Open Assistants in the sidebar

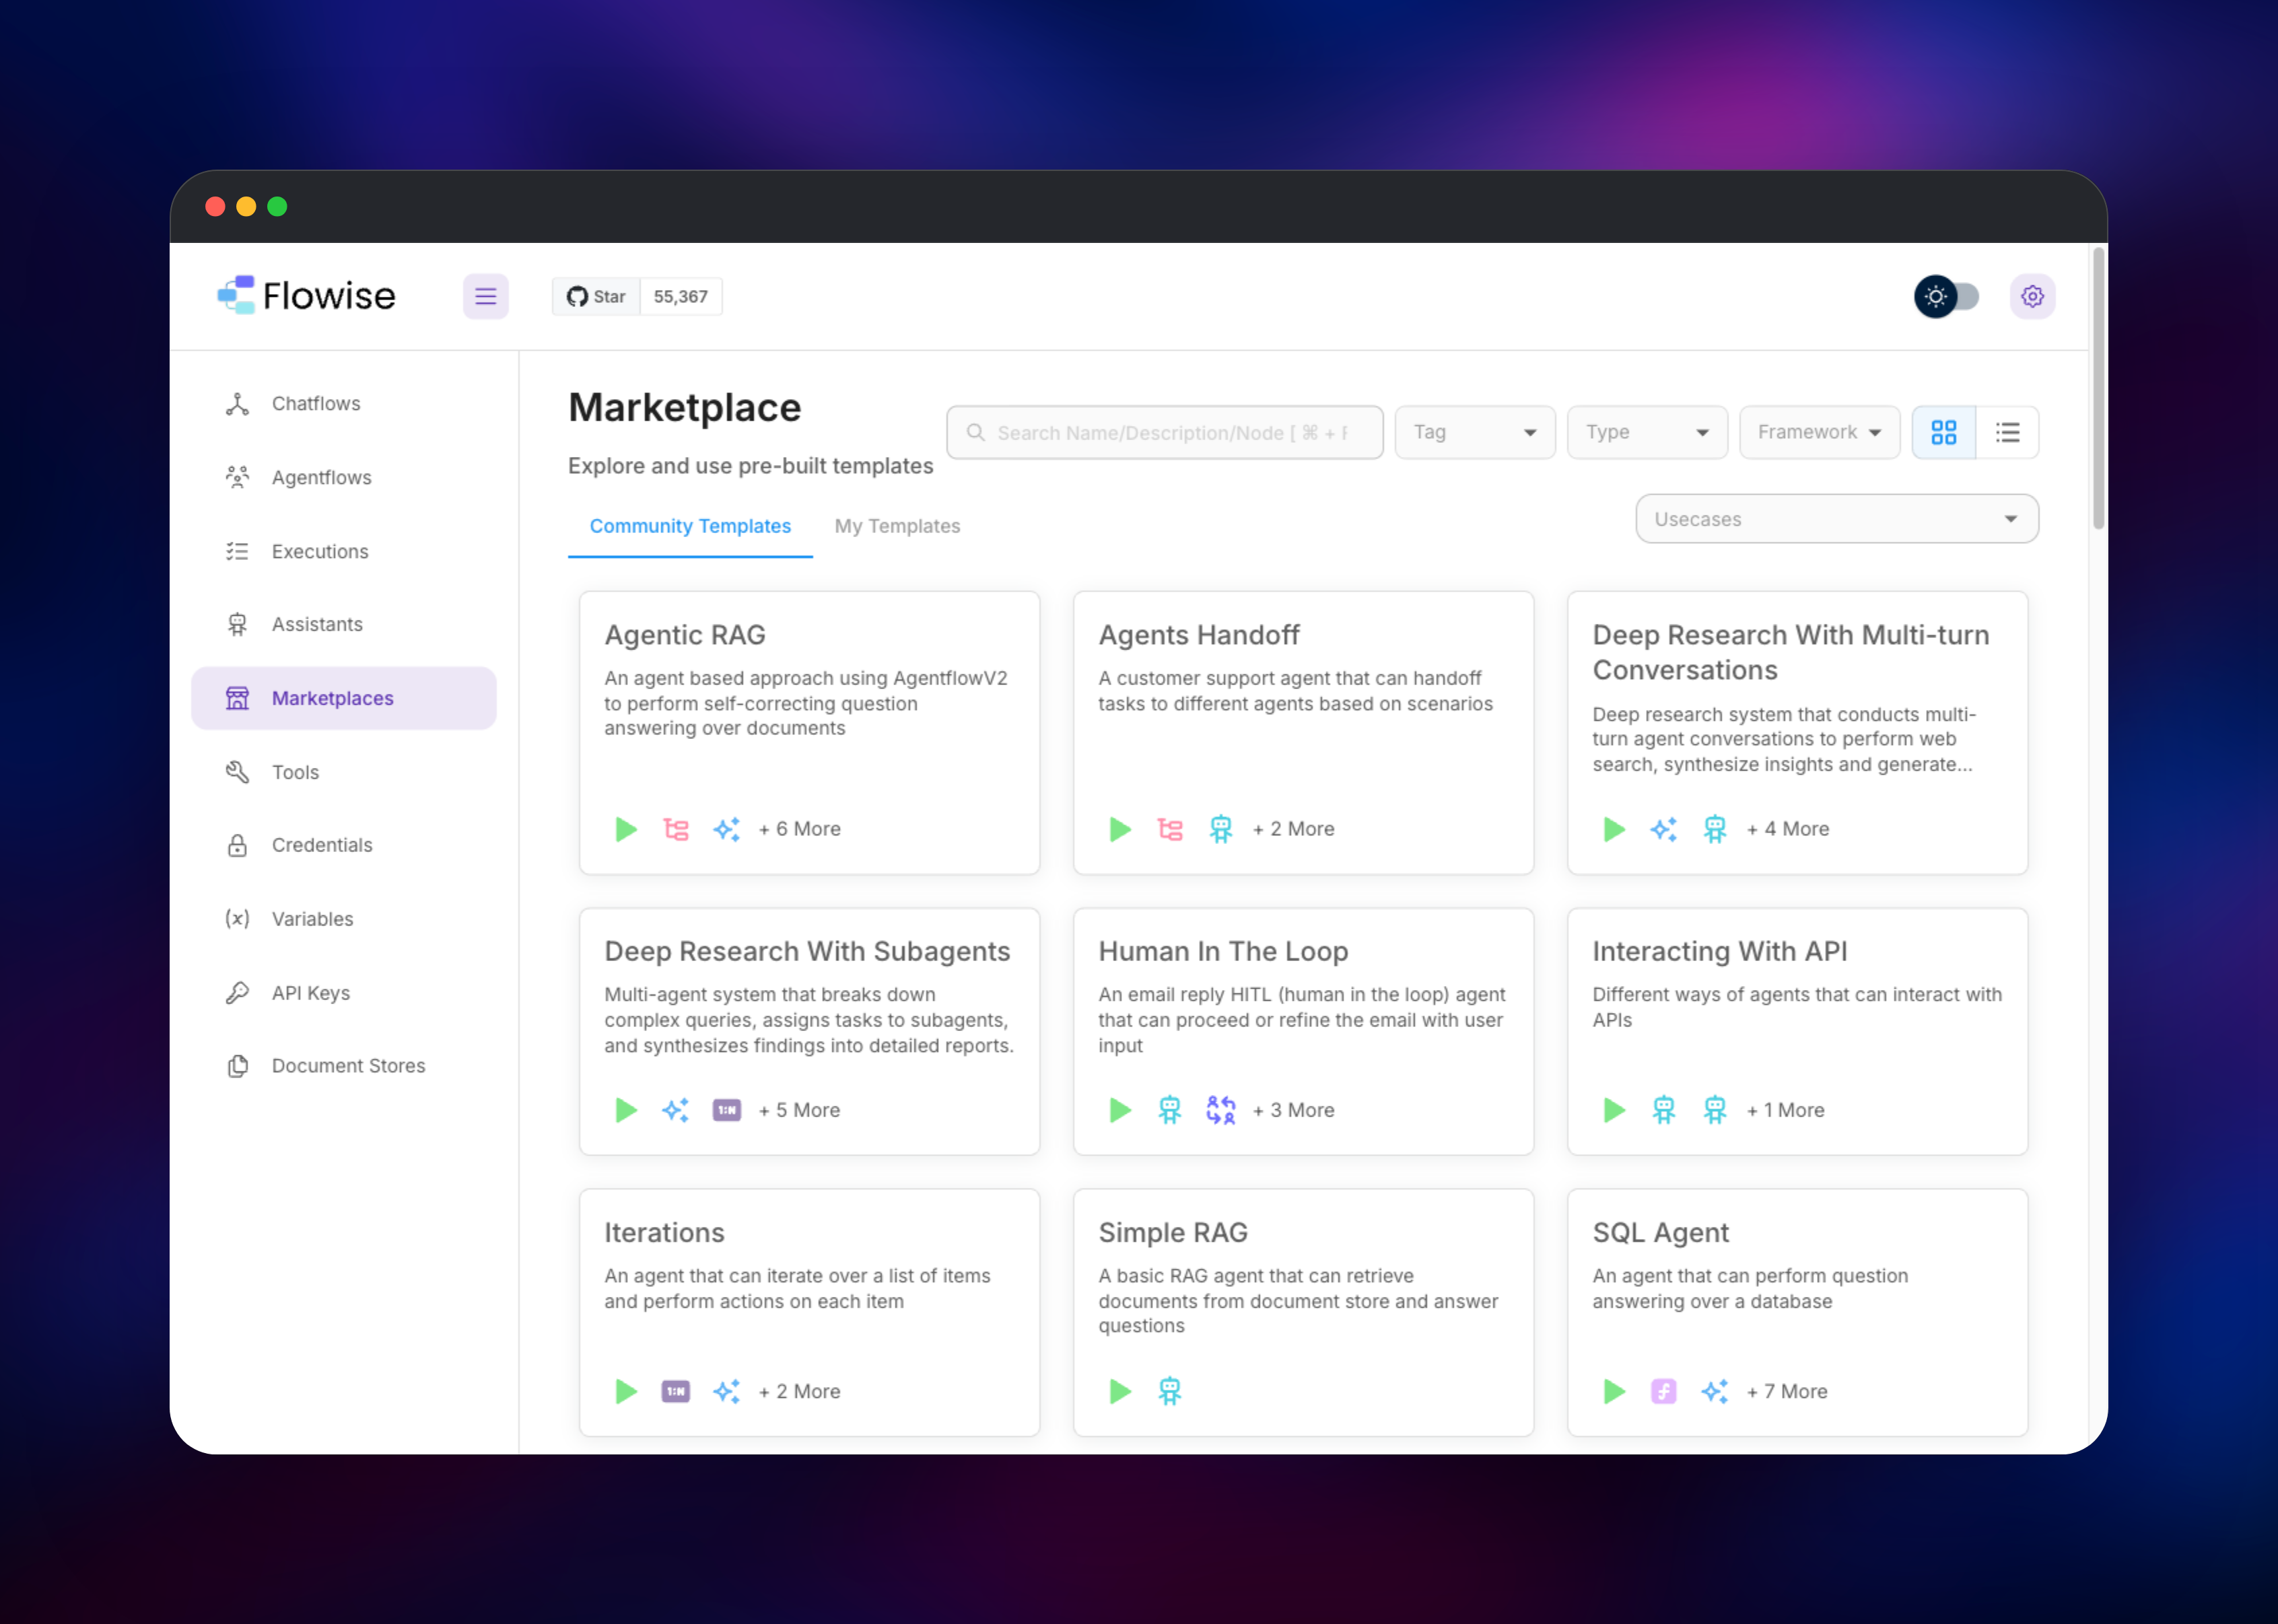click(343, 624)
